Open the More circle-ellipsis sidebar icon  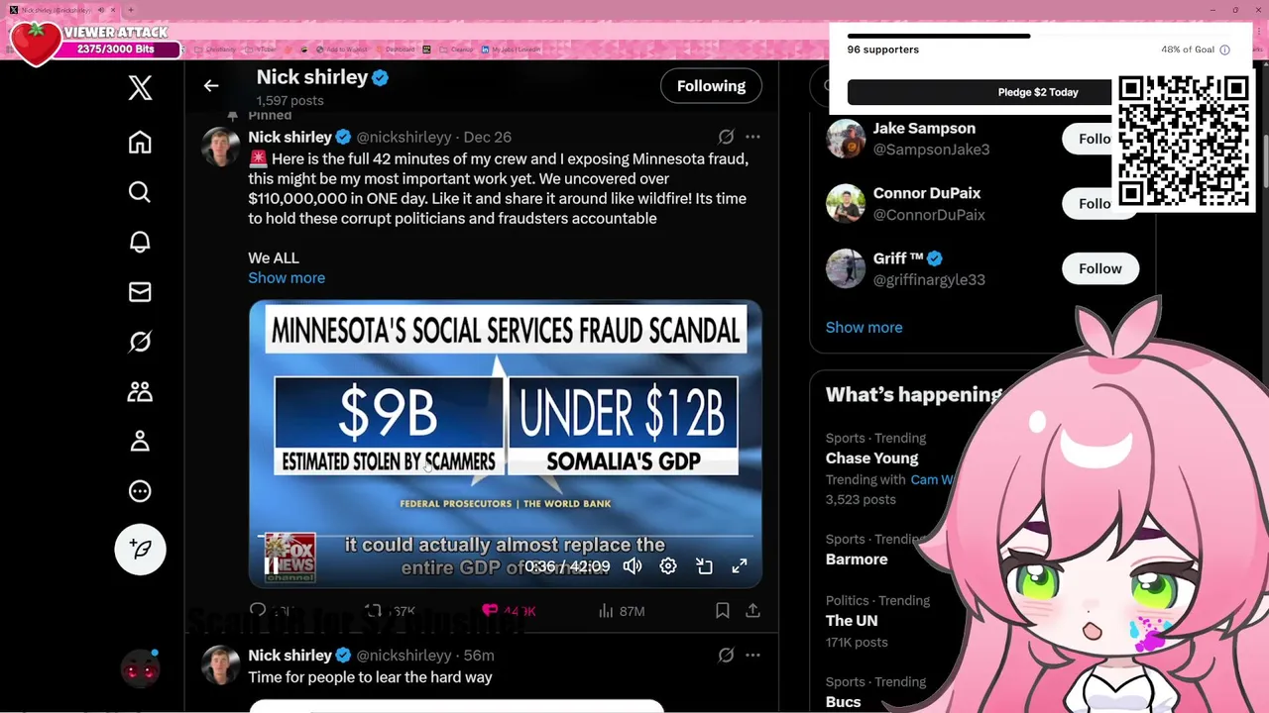click(140, 491)
